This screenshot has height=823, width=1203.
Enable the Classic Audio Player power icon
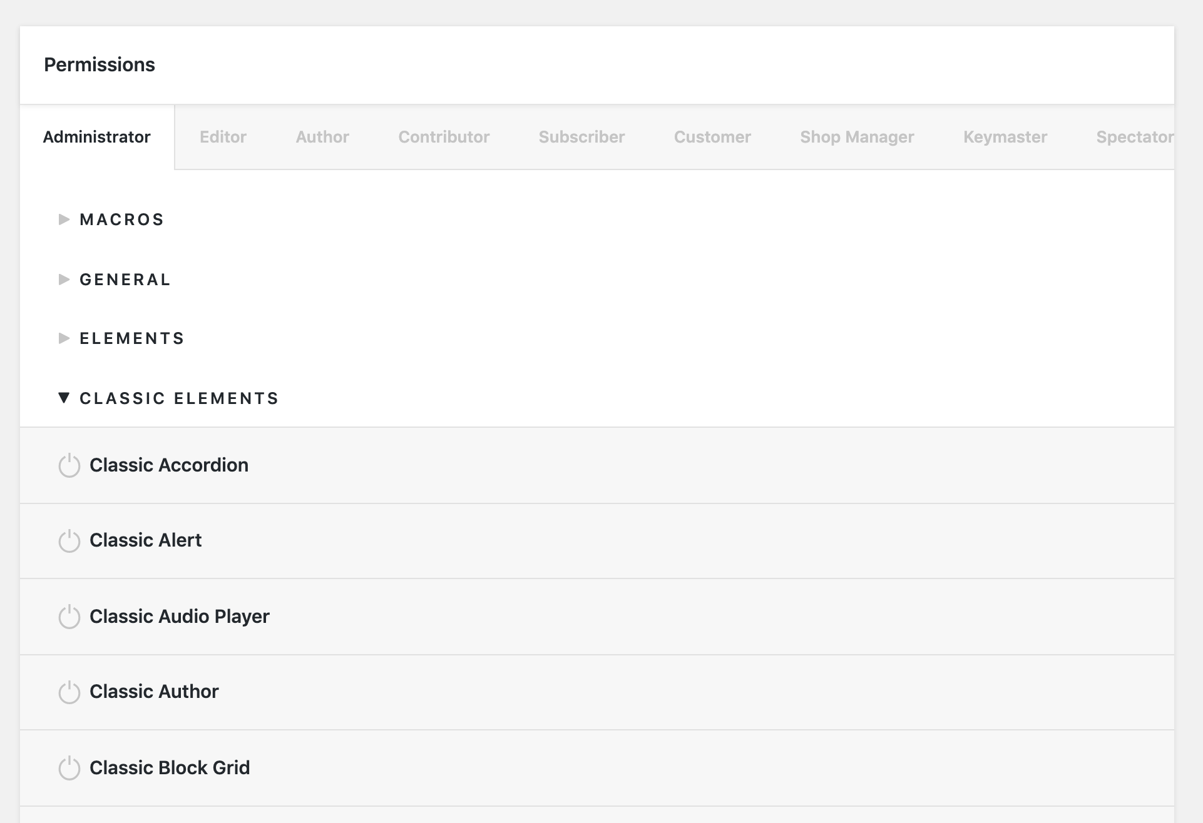[x=69, y=617]
